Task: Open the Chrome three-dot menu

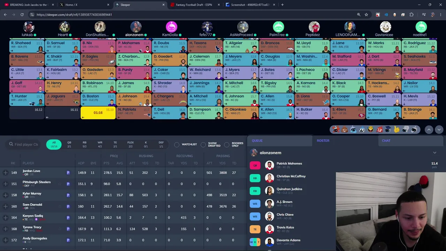Action: coord(440,15)
